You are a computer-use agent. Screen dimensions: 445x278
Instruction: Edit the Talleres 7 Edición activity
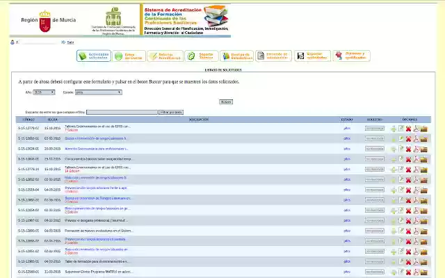tap(400, 128)
